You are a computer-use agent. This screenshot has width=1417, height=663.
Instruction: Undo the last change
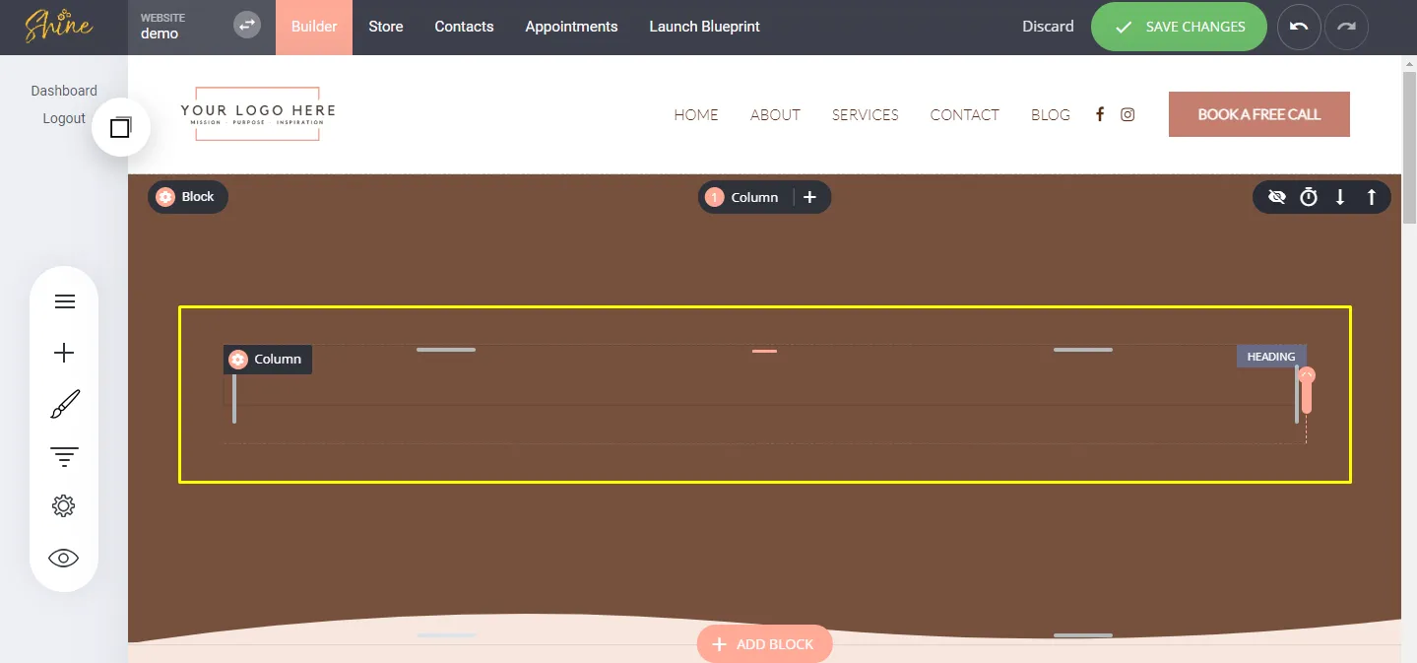pyautogui.click(x=1299, y=27)
